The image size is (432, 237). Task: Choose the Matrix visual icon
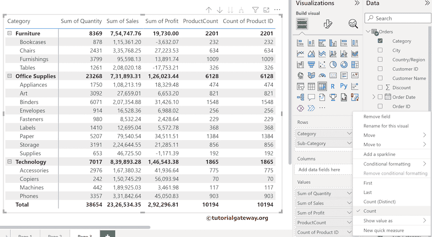pos(322,86)
